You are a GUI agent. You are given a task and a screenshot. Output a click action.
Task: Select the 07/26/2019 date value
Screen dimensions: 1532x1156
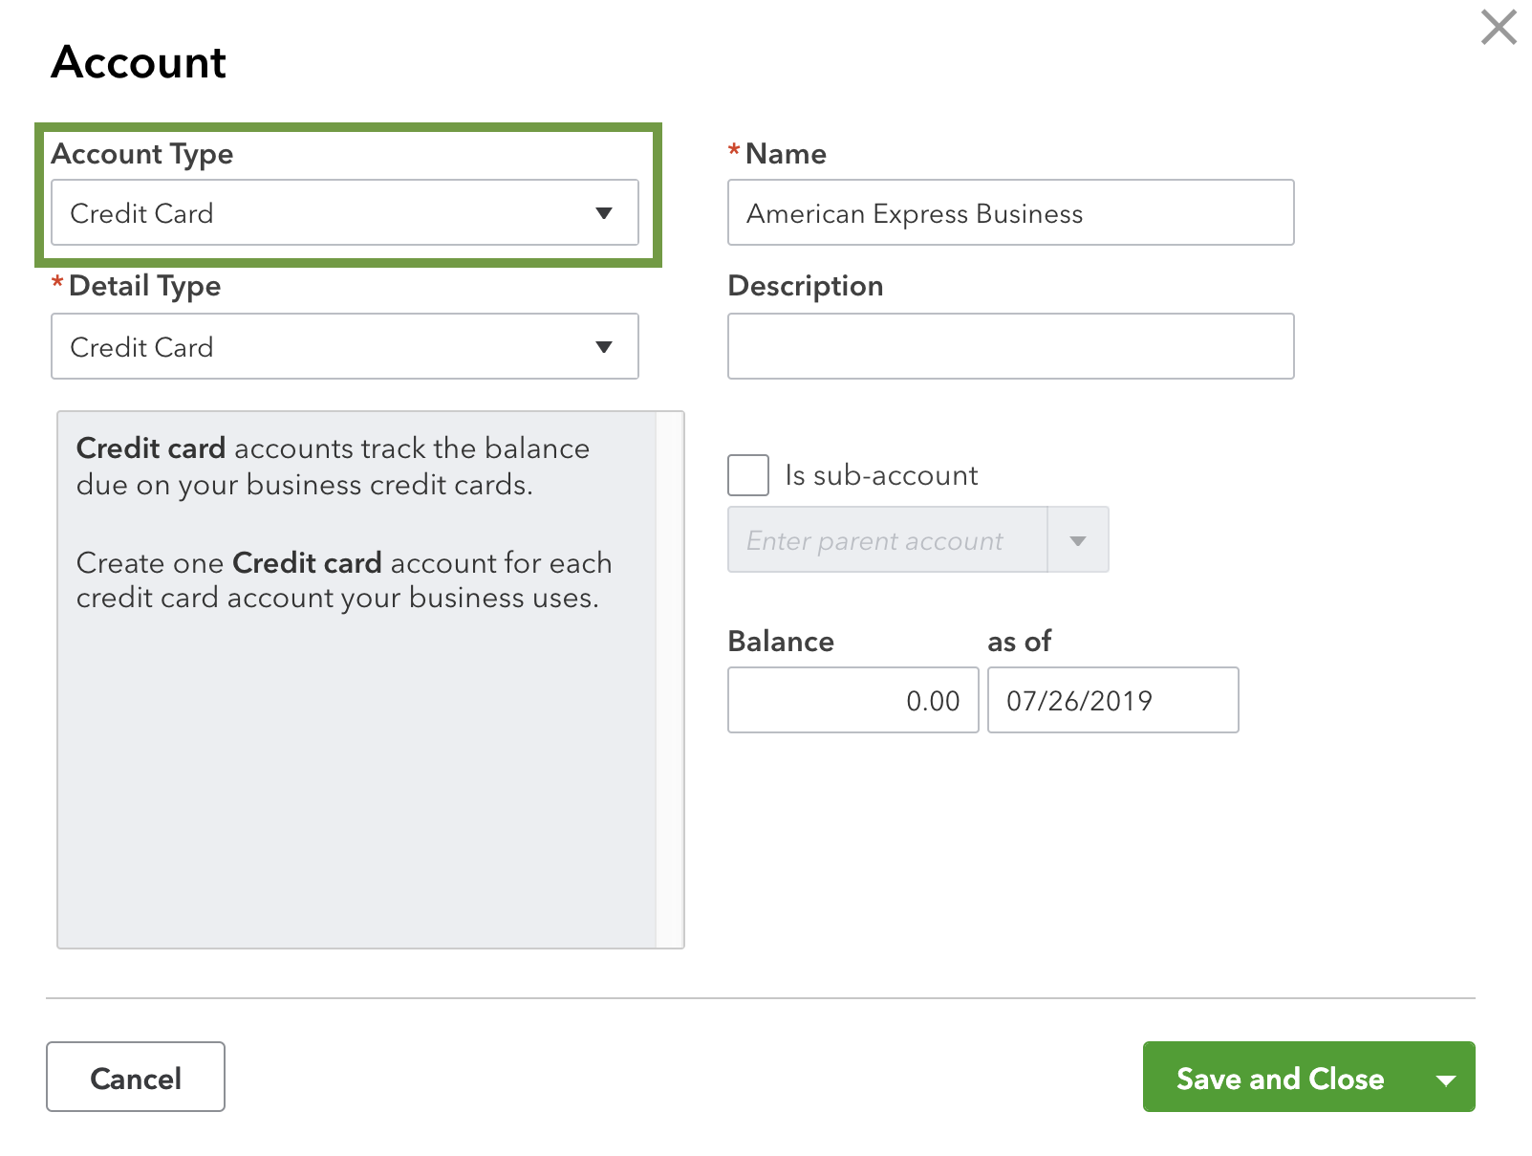click(1111, 699)
